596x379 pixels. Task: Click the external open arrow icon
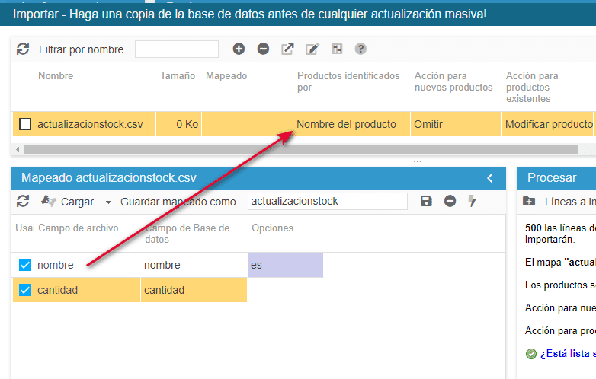(287, 49)
